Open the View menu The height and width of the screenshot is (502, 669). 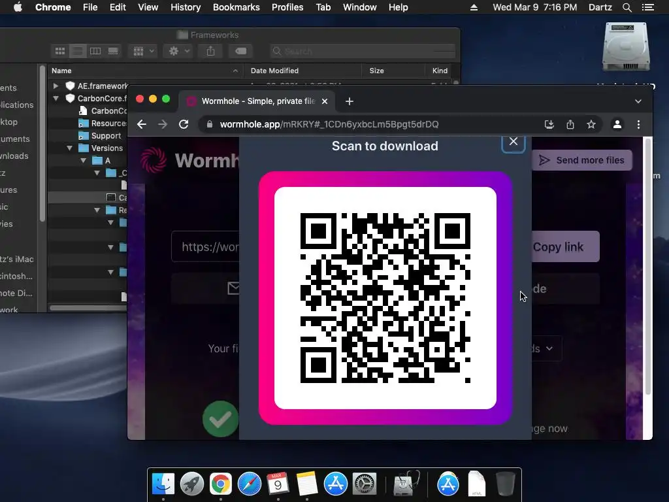click(x=148, y=7)
